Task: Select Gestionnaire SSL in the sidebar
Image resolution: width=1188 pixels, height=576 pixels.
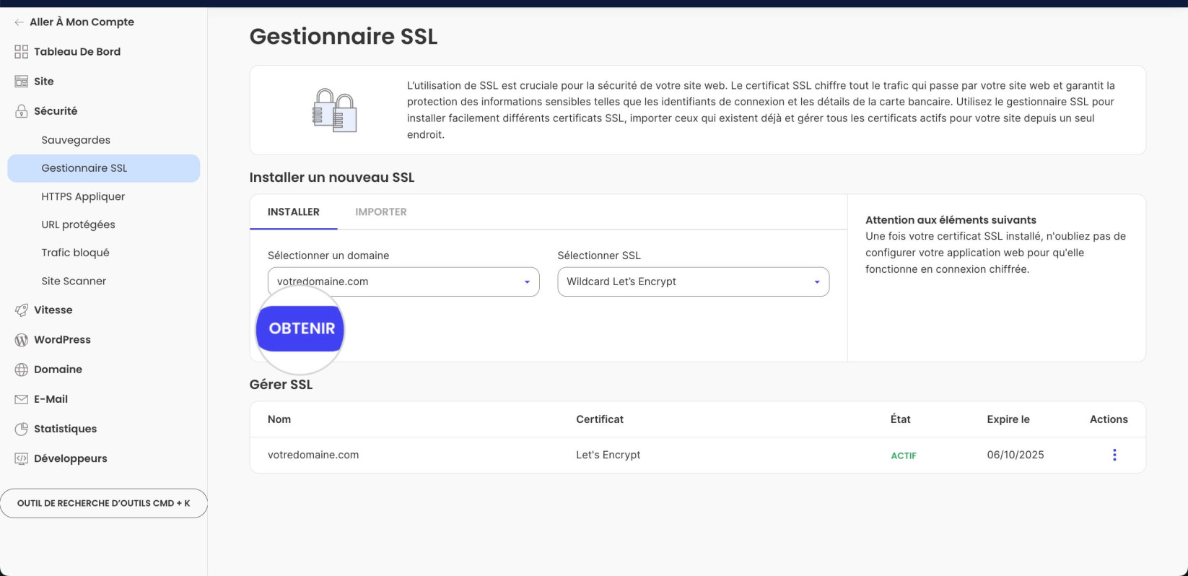Action: click(x=104, y=168)
